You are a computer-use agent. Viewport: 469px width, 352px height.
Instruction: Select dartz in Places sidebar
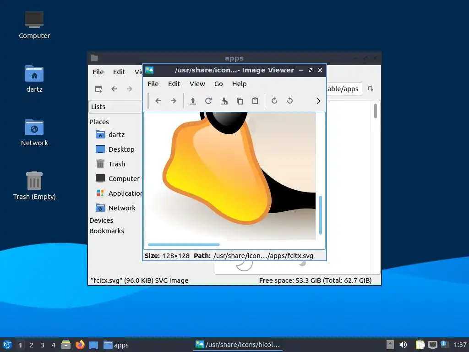point(115,135)
